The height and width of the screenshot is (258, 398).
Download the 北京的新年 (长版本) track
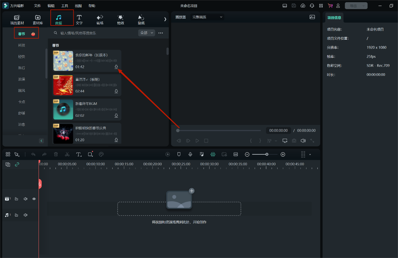pyautogui.click(x=116, y=67)
